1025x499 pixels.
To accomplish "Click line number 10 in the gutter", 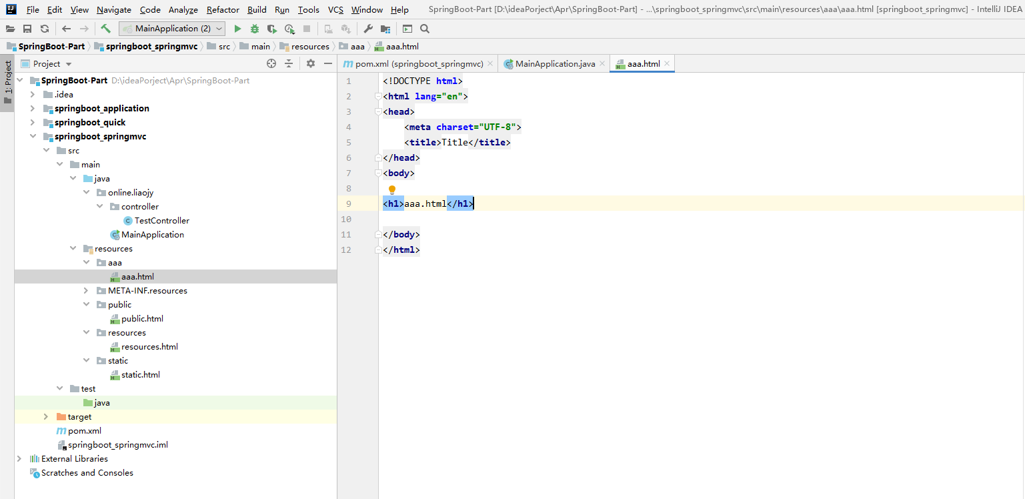I will [x=345, y=219].
